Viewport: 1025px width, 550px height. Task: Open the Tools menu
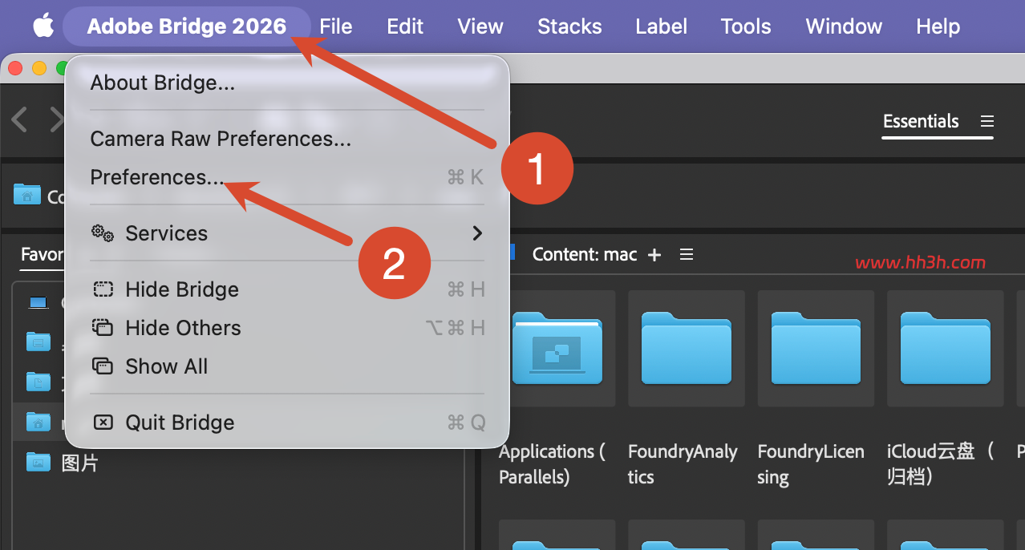tap(746, 26)
